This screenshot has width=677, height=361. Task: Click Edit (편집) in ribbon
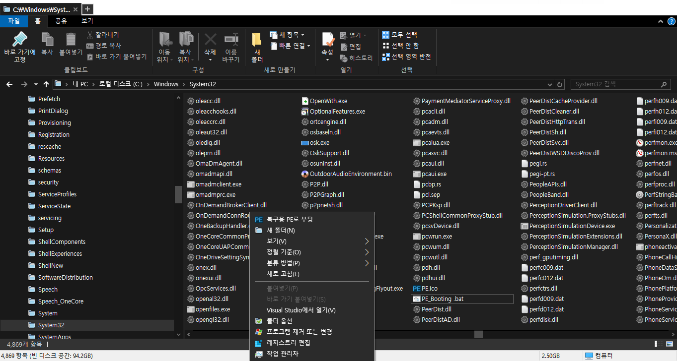pyautogui.click(x=351, y=47)
